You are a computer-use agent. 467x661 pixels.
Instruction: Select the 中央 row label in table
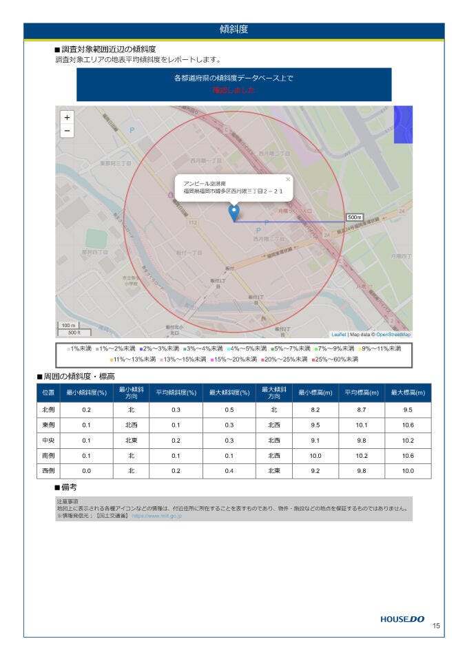48,440
